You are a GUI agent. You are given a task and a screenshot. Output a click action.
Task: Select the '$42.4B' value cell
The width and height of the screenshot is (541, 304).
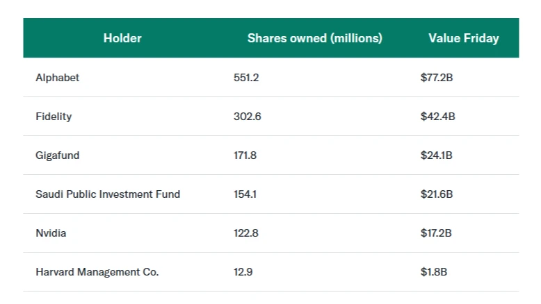point(437,117)
